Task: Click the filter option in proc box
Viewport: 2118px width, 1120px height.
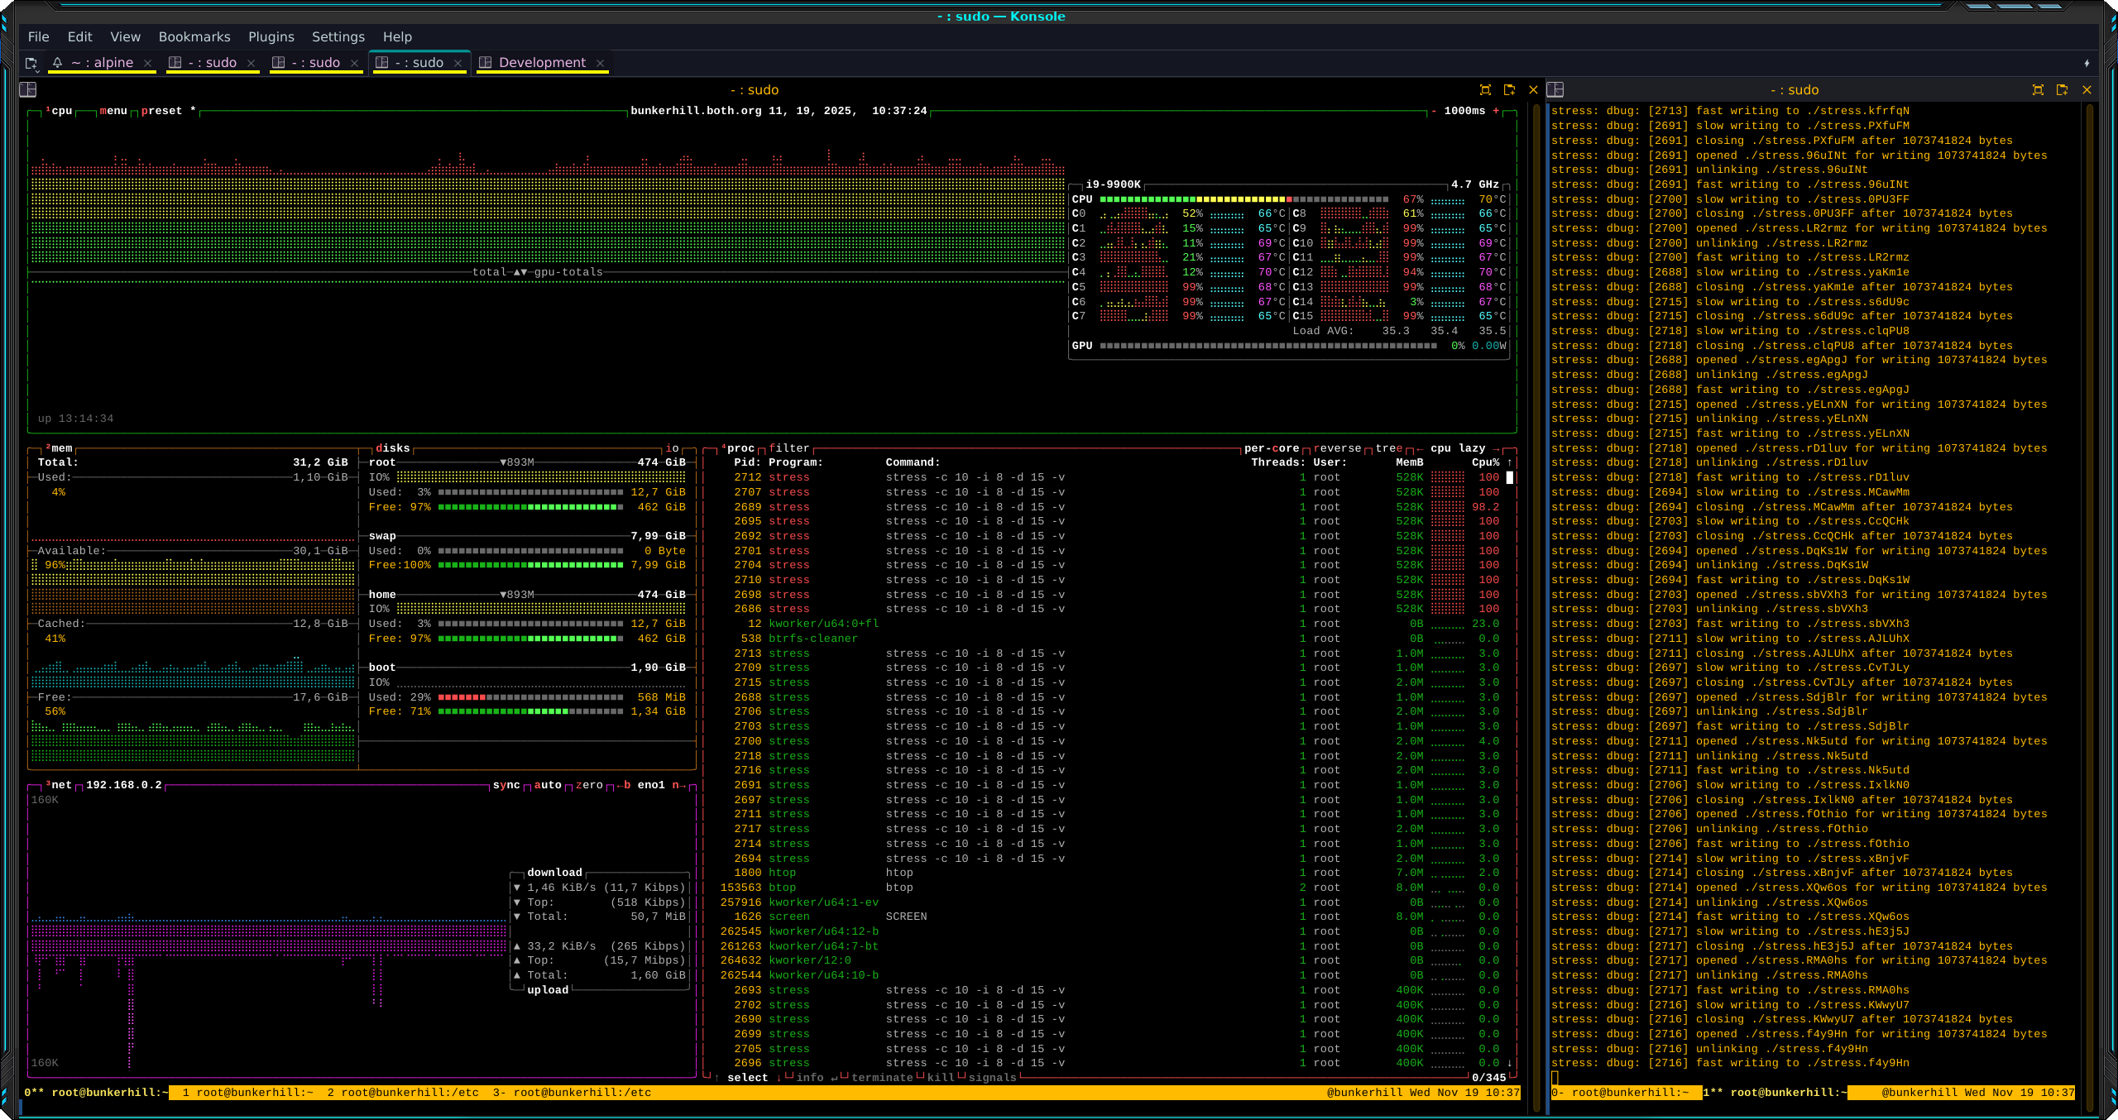Action: tap(788, 448)
